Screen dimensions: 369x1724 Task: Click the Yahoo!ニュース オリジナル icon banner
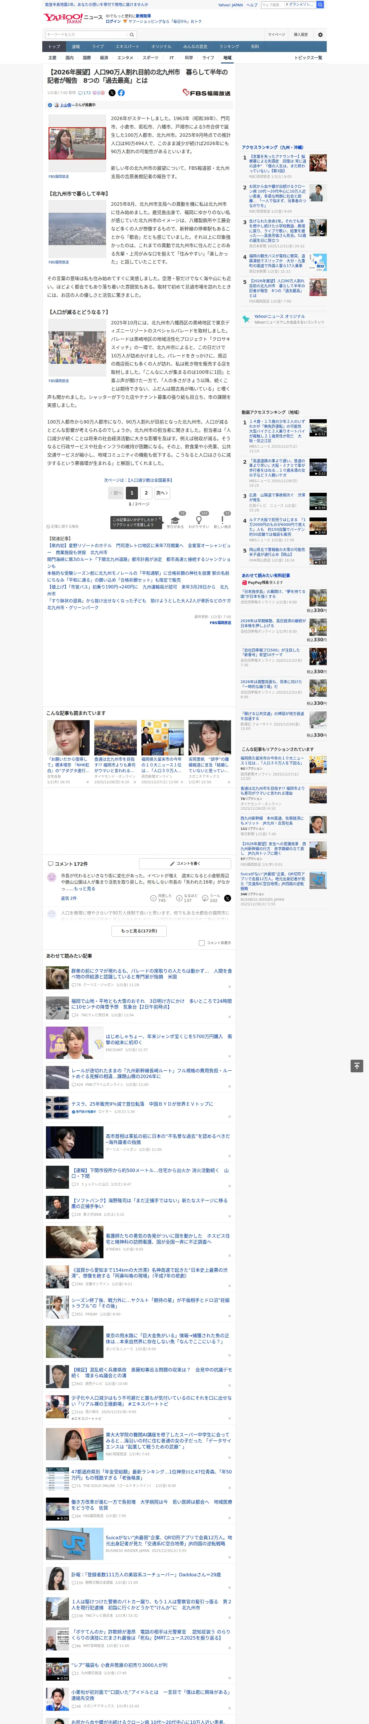[x=284, y=319]
